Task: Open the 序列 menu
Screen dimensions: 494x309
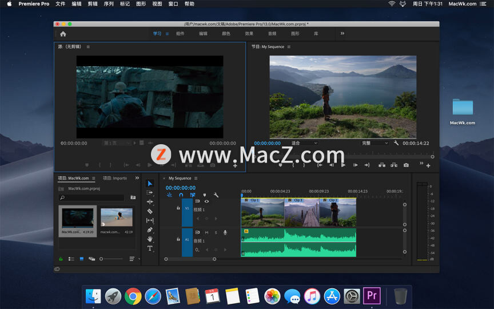Action: 109,4
